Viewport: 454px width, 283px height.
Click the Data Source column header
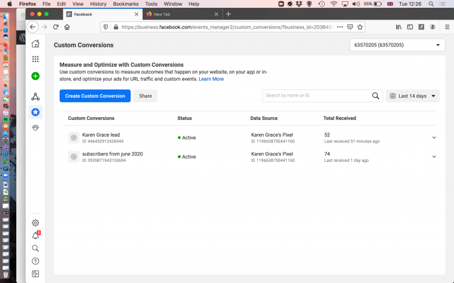tap(264, 118)
